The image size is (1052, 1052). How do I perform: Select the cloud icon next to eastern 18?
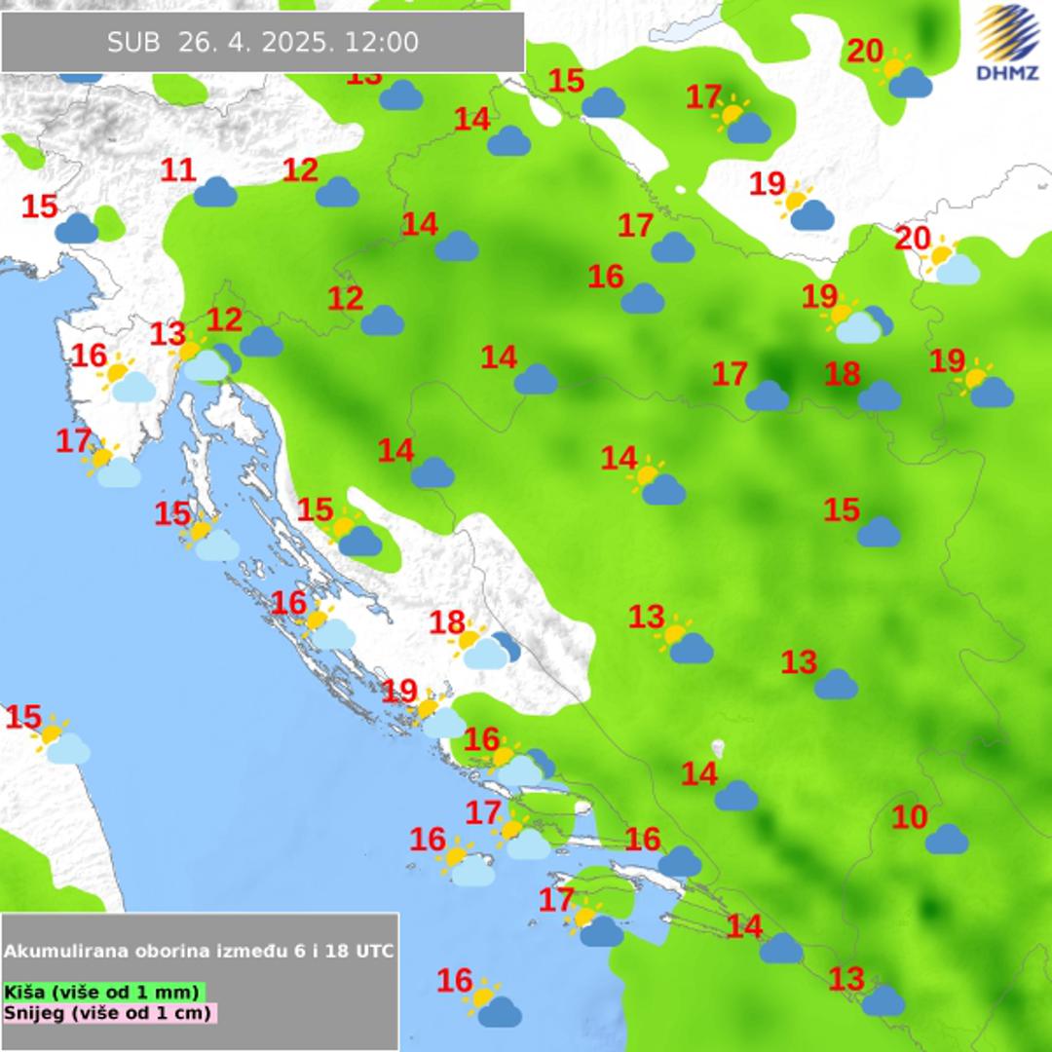pyautogui.click(x=879, y=395)
